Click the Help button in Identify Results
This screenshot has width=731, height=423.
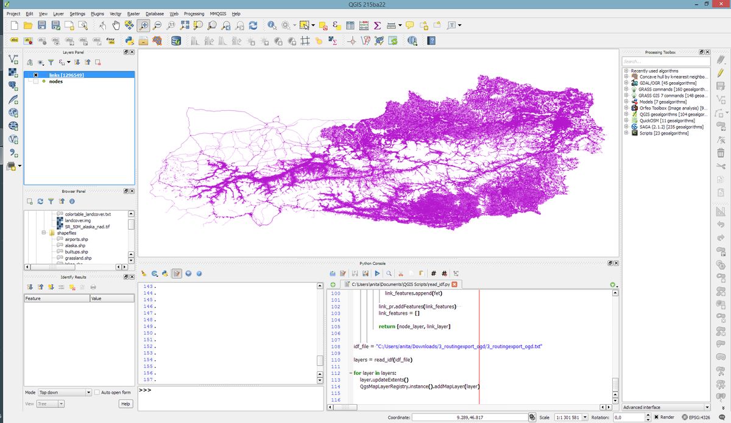click(x=125, y=404)
